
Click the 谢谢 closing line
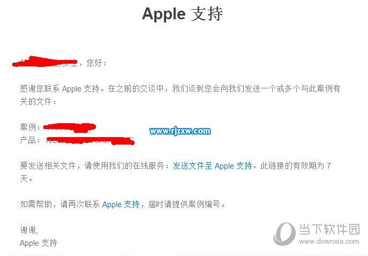pyautogui.click(x=29, y=230)
